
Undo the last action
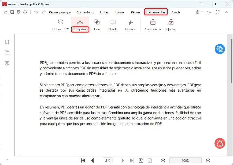(36, 12)
